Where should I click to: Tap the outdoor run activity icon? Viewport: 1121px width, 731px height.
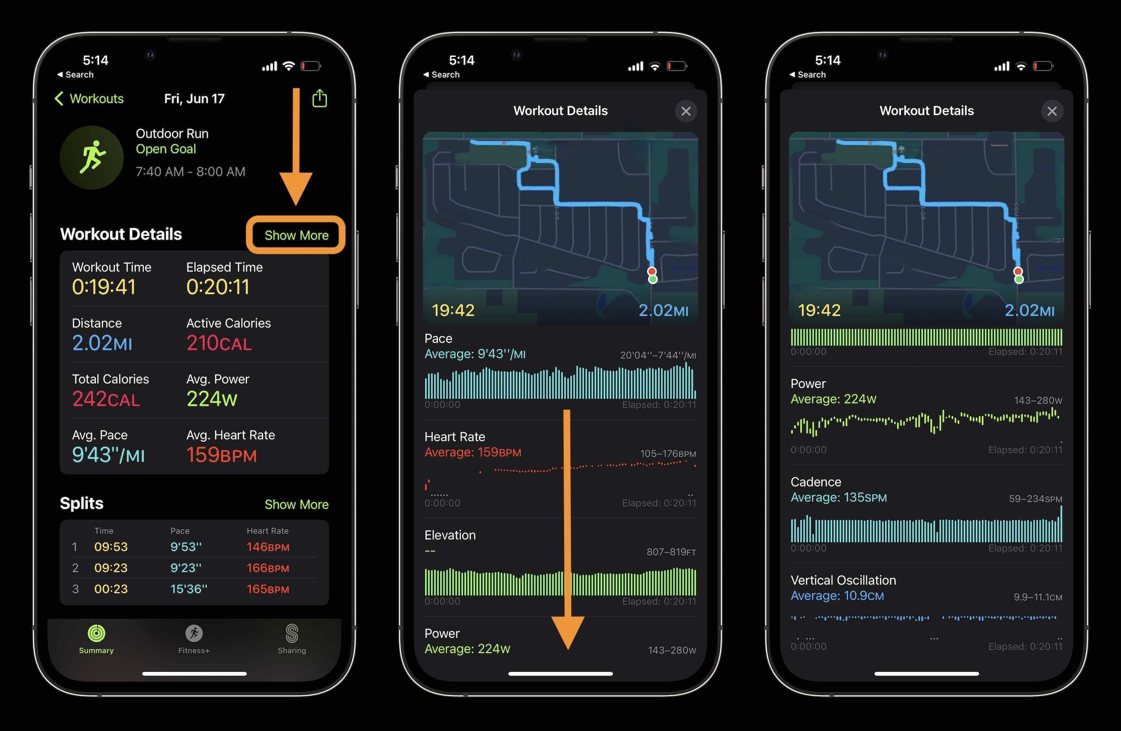[x=94, y=151]
